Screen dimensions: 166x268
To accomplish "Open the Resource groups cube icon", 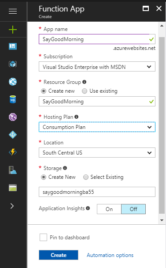I will point(13,64).
